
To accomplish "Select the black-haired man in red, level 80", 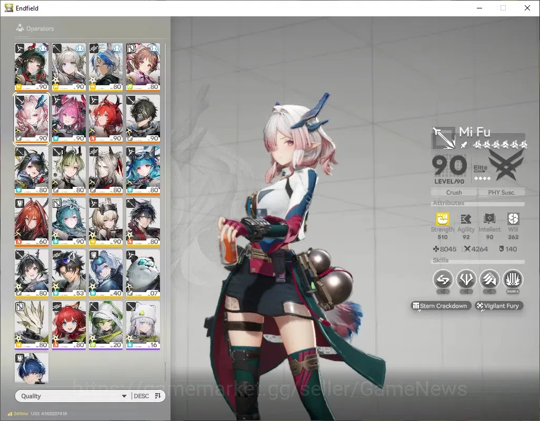I will click(x=143, y=222).
